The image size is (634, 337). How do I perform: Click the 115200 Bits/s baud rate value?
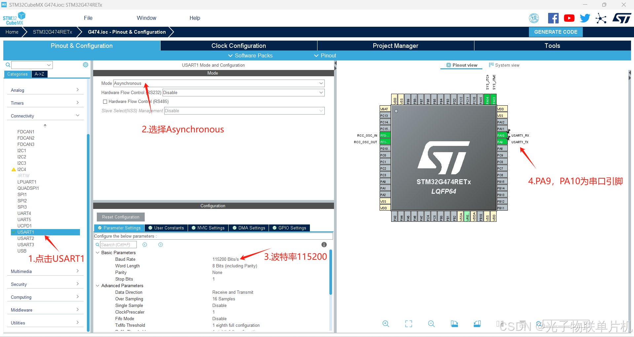click(x=226, y=259)
